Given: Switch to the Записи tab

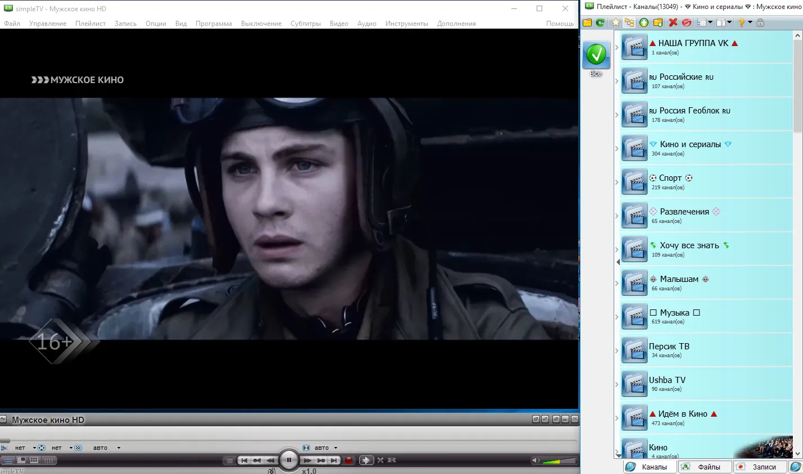Looking at the screenshot, I should click(760, 467).
